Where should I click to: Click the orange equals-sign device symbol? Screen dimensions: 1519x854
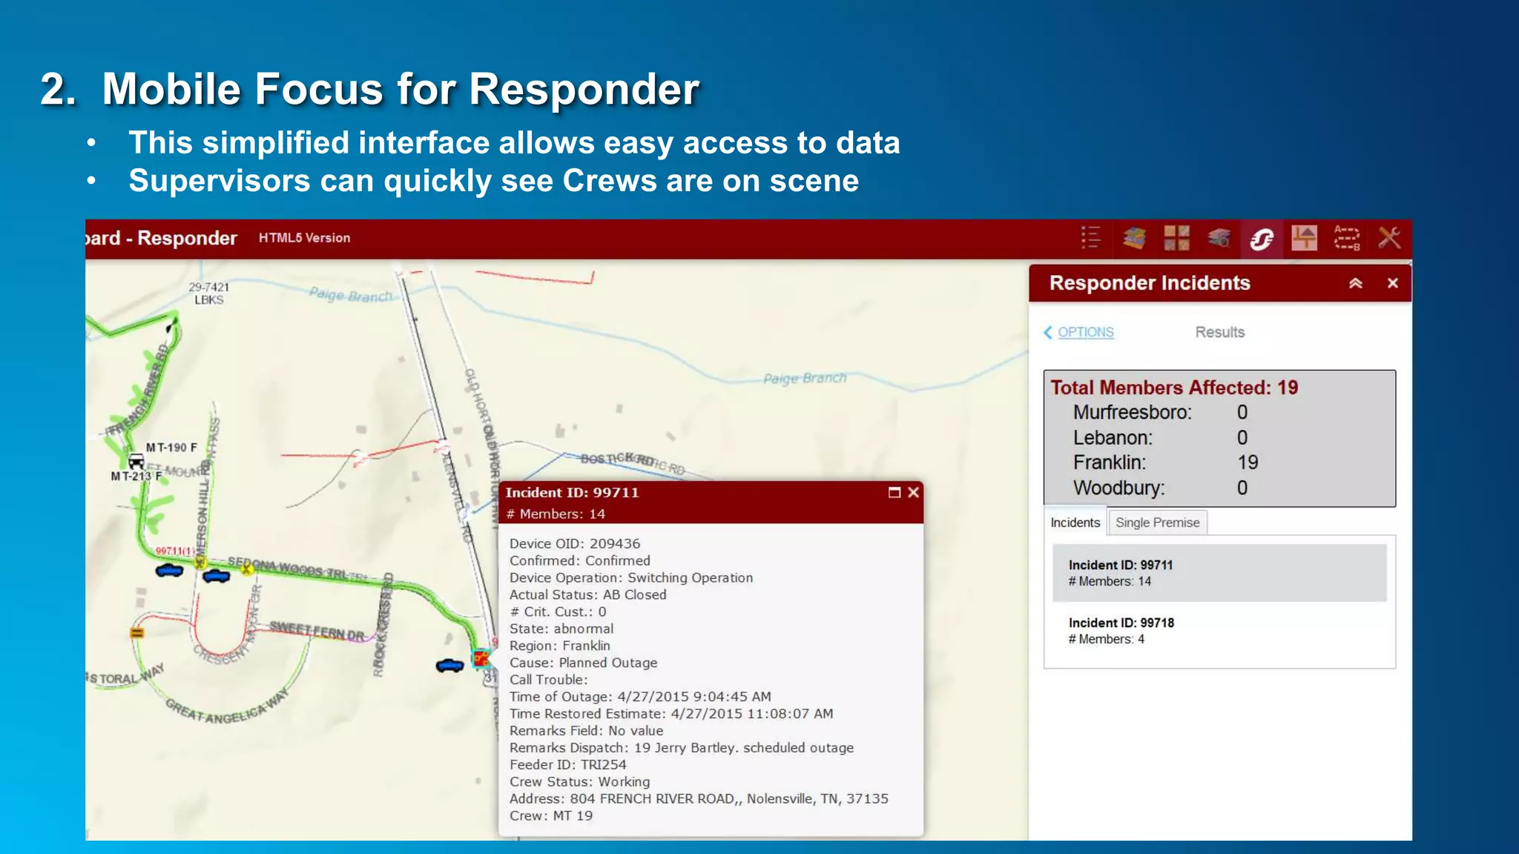pyautogui.click(x=137, y=632)
